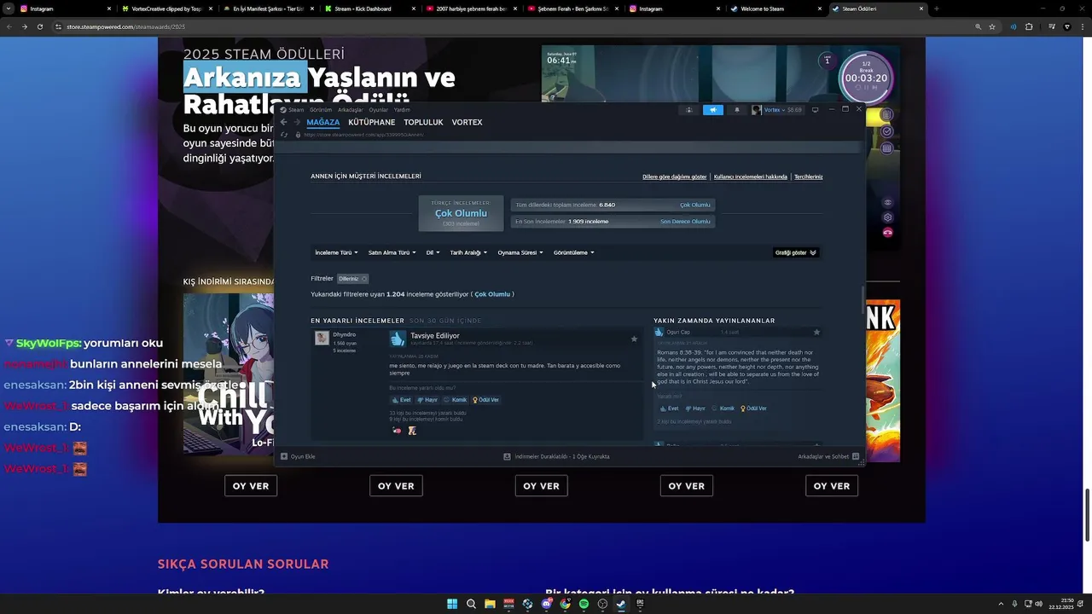Open the Oynama Süresi dropdown
The image size is (1092, 614).
point(520,252)
